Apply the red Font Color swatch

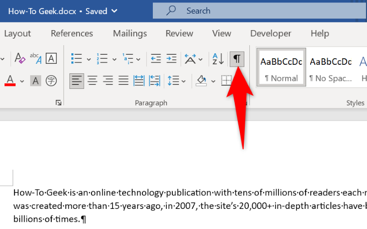point(11,80)
